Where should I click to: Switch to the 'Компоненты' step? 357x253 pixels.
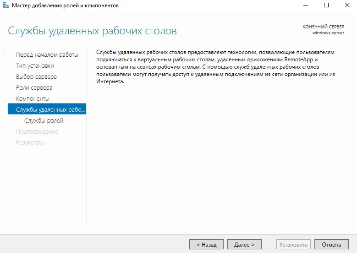33,99
